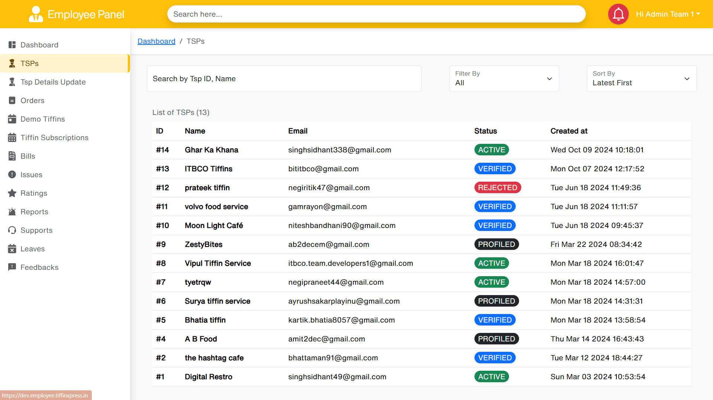Click the Ratings star icon
This screenshot has width=713, height=400.
click(12, 193)
